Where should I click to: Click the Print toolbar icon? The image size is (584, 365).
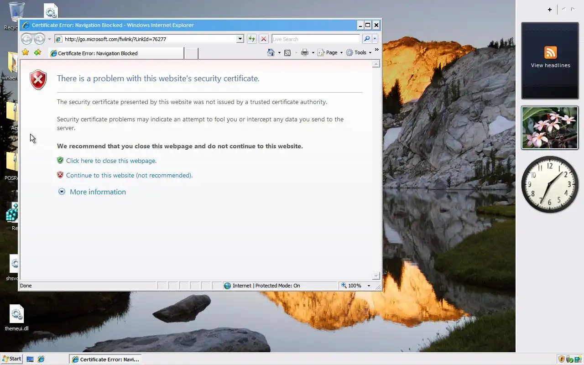point(305,53)
